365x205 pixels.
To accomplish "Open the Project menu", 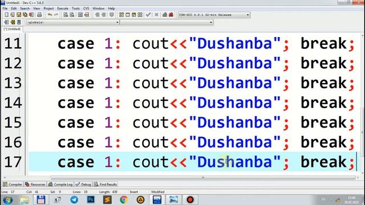I will click(48, 9).
